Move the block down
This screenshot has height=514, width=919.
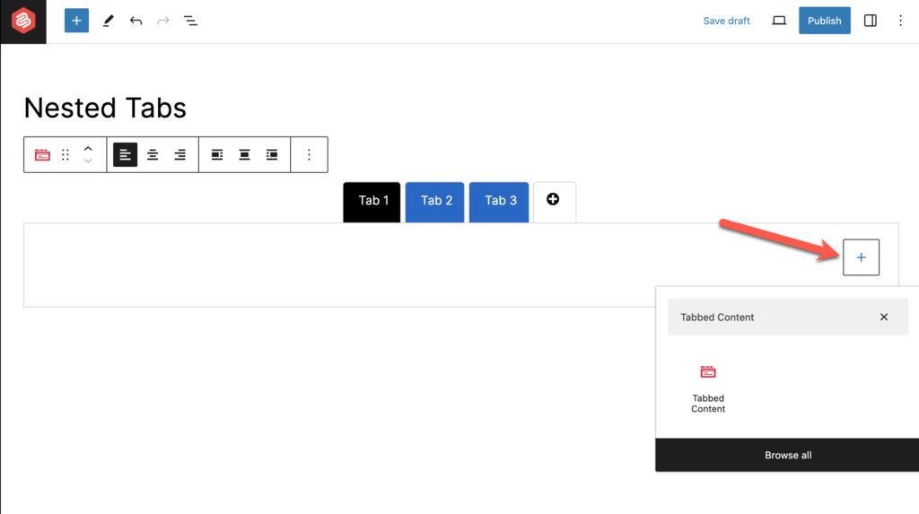click(88, 161)
